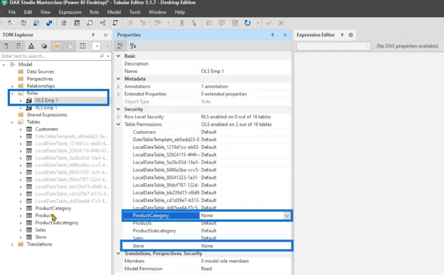444x275 pixels.
Task: Click the greyed-out icon left of the refresh arrow
Action: tap(235, 23)
